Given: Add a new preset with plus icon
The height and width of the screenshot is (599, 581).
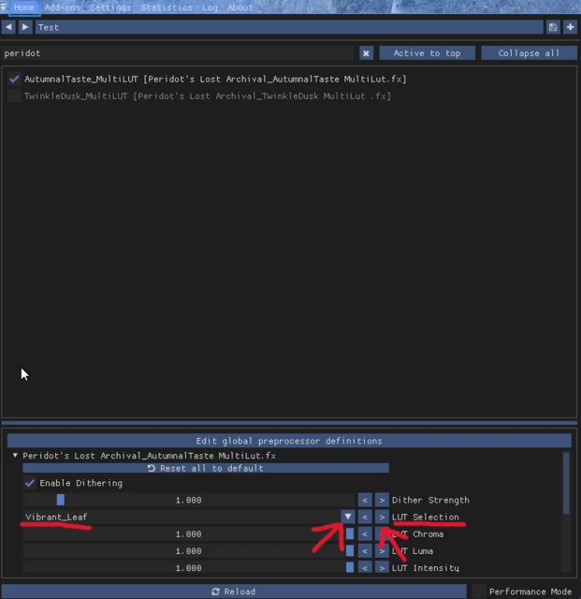Looking at the screenshot, I should [x=571, y=27].
